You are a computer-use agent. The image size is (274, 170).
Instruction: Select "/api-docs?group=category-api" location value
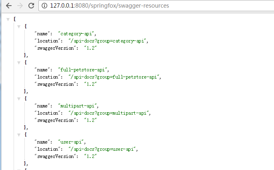[x=107, y=41]
